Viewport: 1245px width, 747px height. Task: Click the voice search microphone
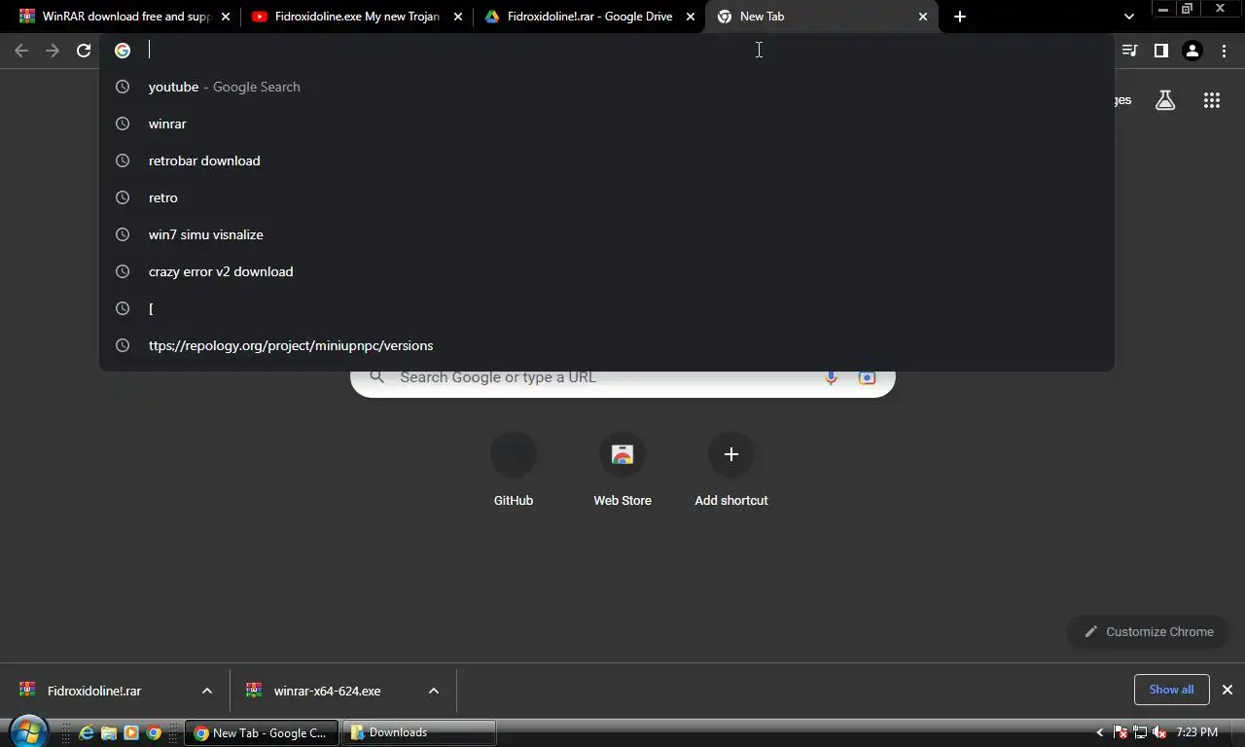point(831,377)
